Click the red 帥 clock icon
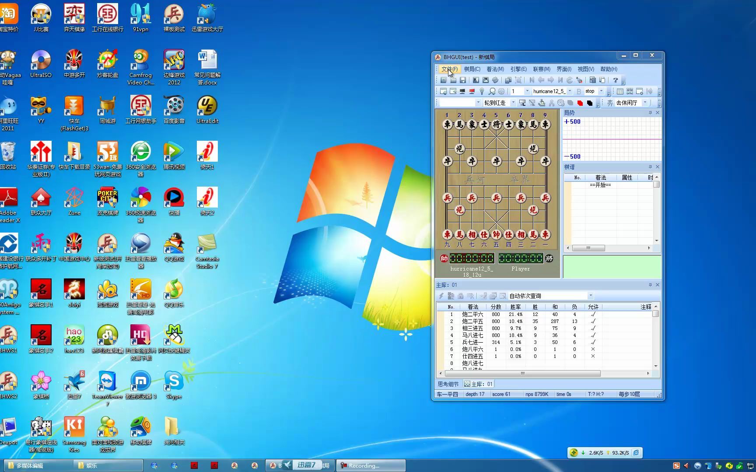This screenshot has width=756, height=472. point(444,258)
